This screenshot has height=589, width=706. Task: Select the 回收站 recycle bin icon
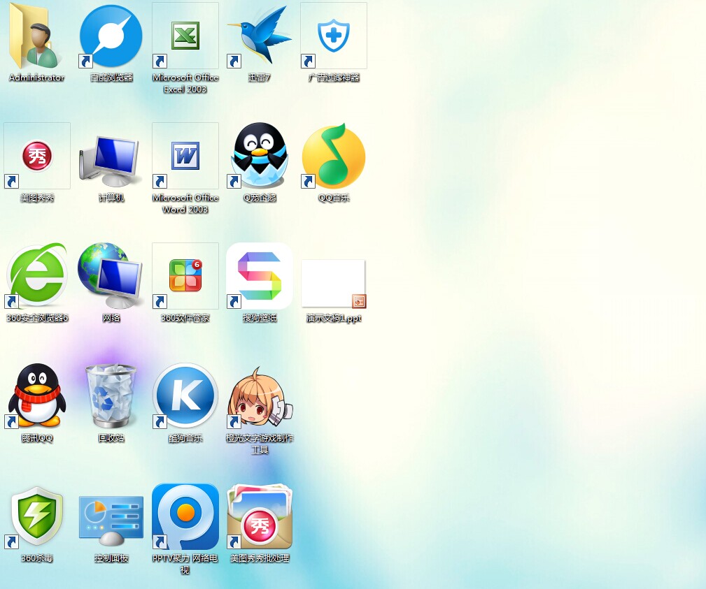111,395
